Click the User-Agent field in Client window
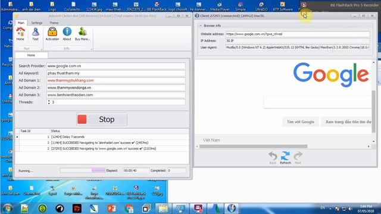381x214 pixels. coord(298,48)
